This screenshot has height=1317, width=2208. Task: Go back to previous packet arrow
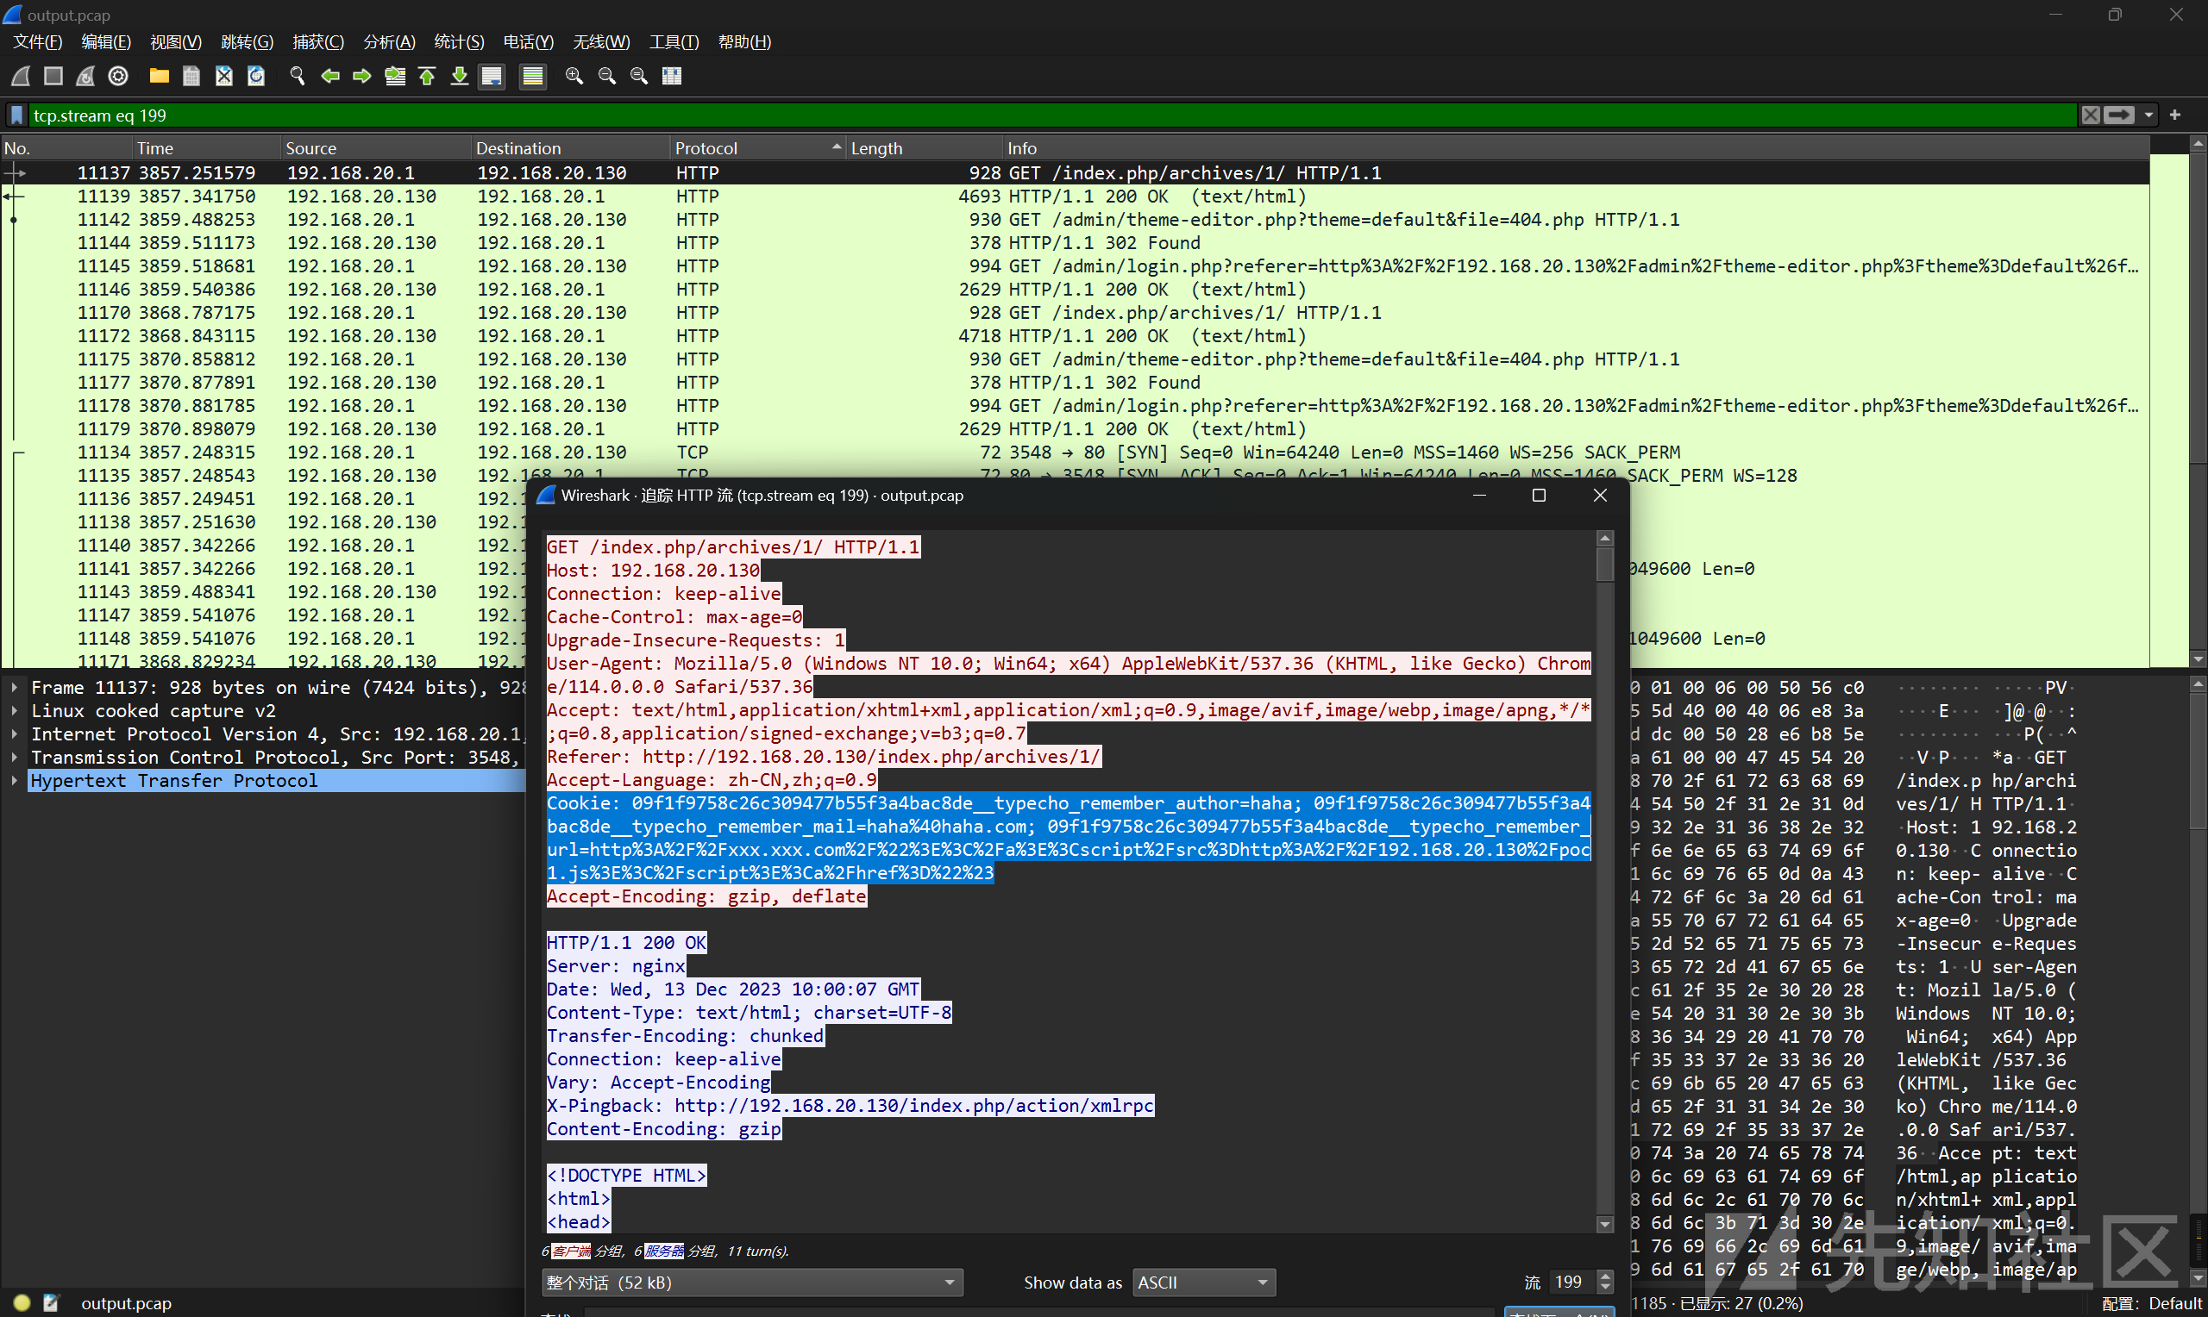click(330, 77)
